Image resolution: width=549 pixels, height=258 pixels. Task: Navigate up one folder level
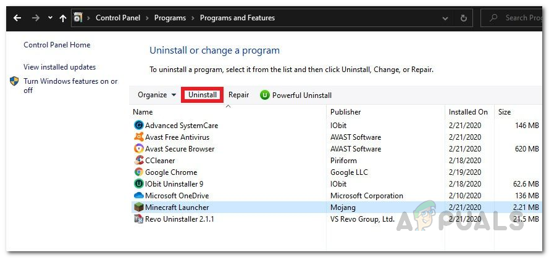pos(62,18)
